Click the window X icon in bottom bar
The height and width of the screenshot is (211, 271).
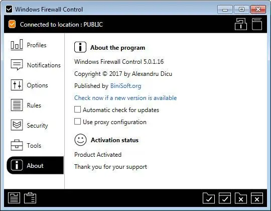pyautogui.click(x=257, y=198)
